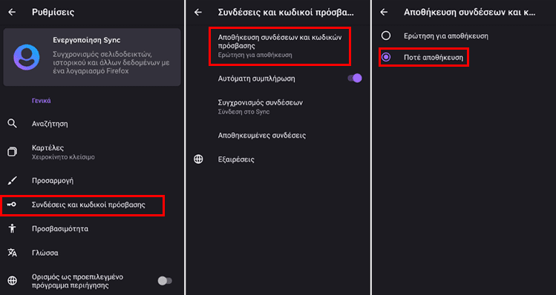This screenshot has width=556, height=295.
Task: Open Συνδέσεις και κωδικοί πρόσβασης setting
Action: point(82,205)
